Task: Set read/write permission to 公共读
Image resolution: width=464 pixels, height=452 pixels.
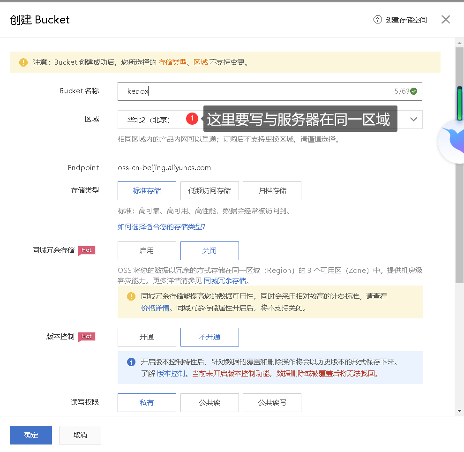Action: coord(210,403)
